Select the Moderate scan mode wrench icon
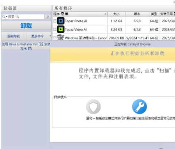 [x=140, y=107]
